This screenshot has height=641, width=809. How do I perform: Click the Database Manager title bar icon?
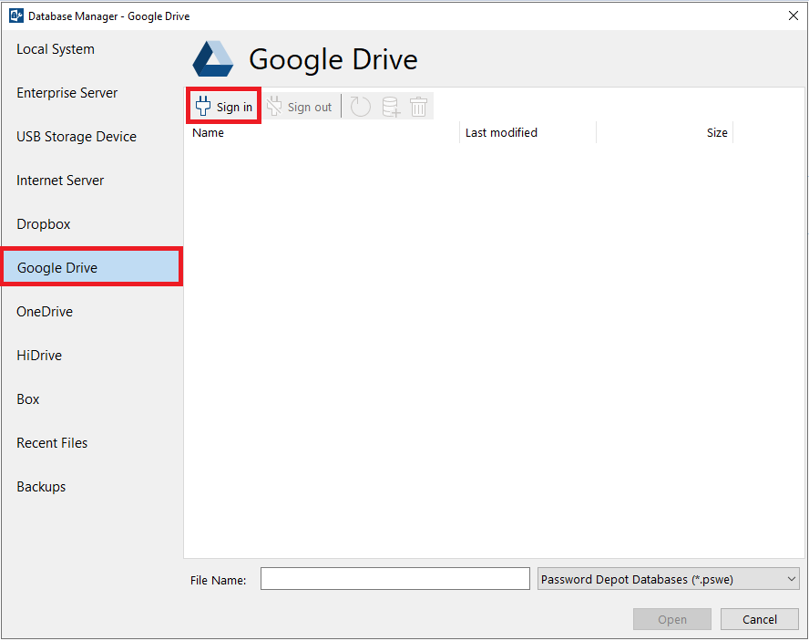point(16,16)
